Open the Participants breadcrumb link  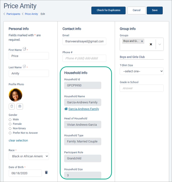(x=13, y=14)
